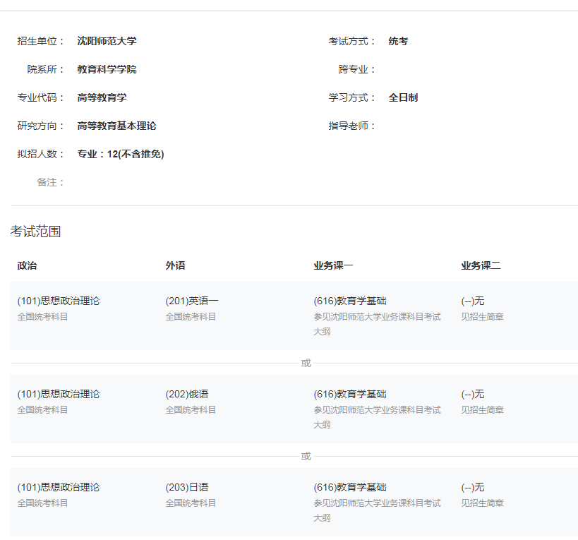Click the 教育科学学院 department value

[x=107, y=69]
